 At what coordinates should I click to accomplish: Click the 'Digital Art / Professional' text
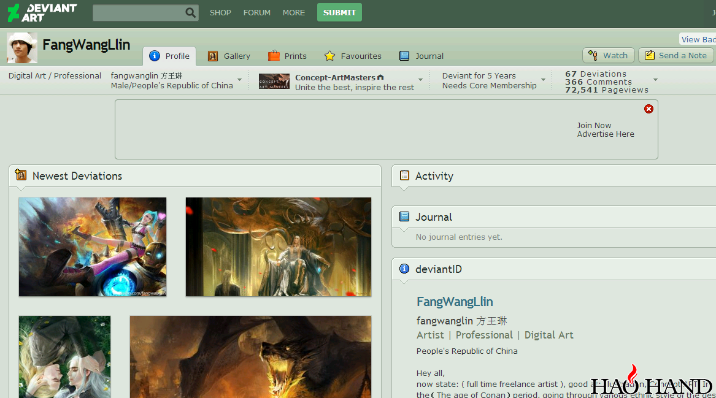(55, 76)
